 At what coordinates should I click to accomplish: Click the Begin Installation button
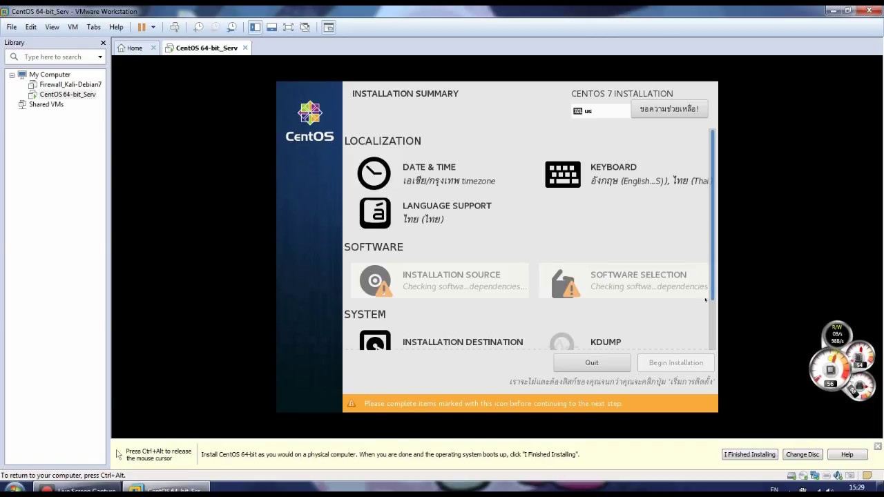point(676,362)
